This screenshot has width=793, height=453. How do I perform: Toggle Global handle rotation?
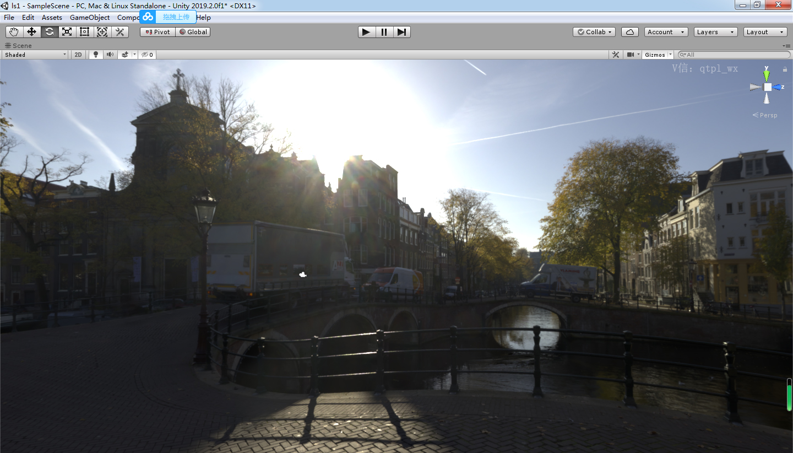tap(193, 32)
